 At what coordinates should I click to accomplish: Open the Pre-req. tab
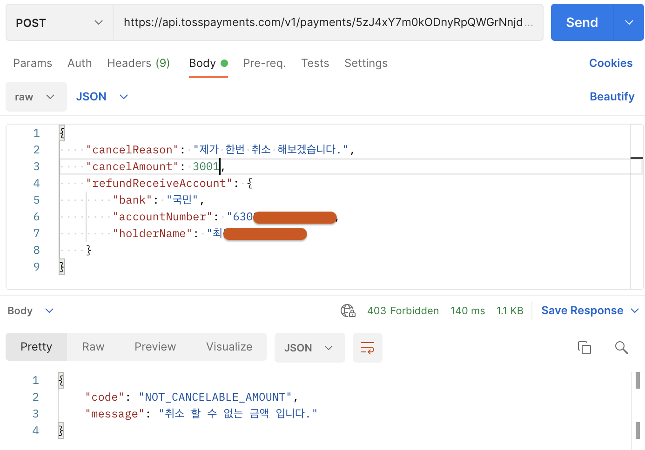(264, 63)
